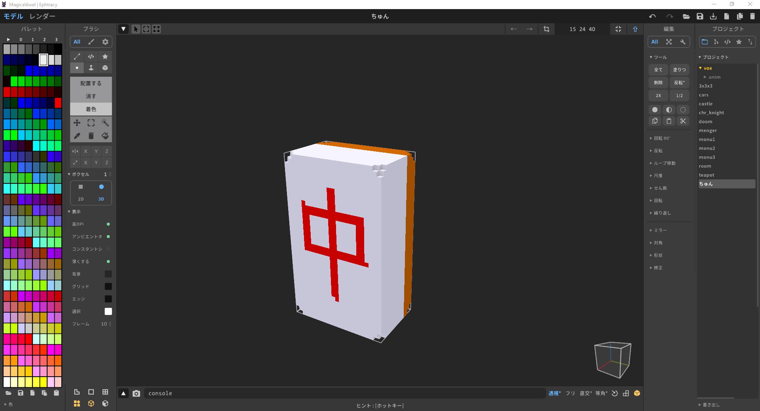
Task: Click the undo arrow icon
Action: 652,16
